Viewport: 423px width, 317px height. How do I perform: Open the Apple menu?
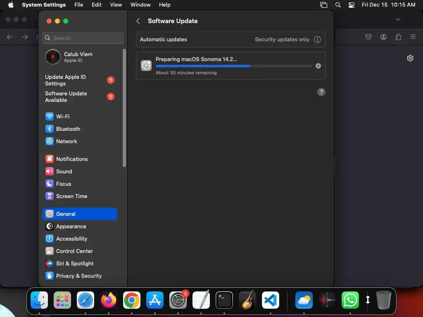point(11,5)
